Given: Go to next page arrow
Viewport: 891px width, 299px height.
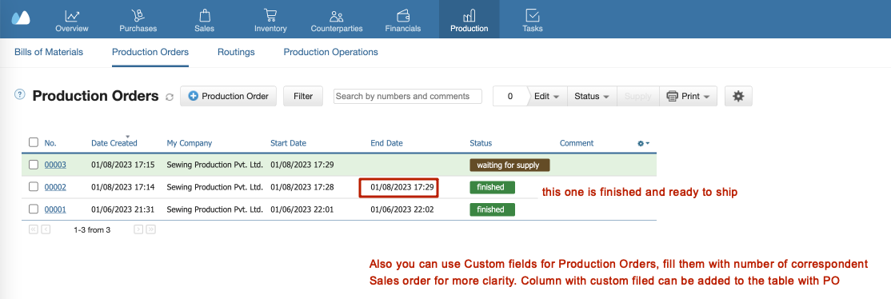Looking at the screenshot, I should (x=138, y=229).
